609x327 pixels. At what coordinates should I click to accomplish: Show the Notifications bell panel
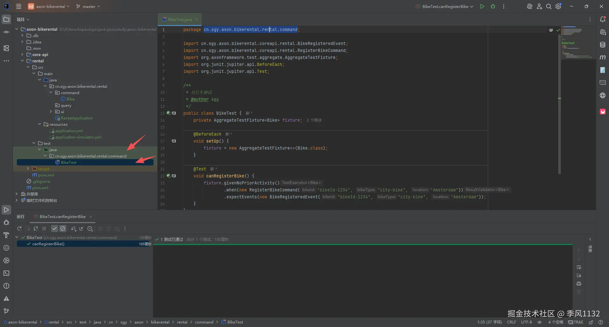(x=603, y=19)
